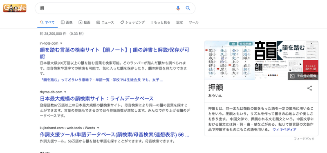This screenshot has width=327, height=153.
Task: Open 設定 menu
Action: [179, 22]
